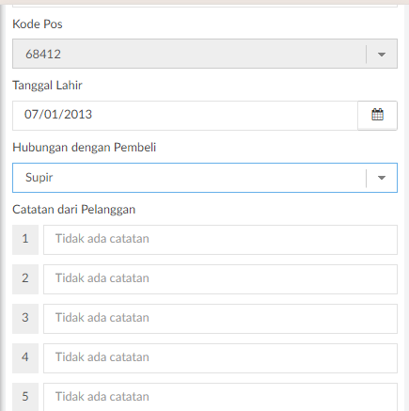This screenshot has width=409, height=411.
Task: Open the calendar picker for Tanggal Lahir
Action: pyautogui.click(x=377, y=115)
